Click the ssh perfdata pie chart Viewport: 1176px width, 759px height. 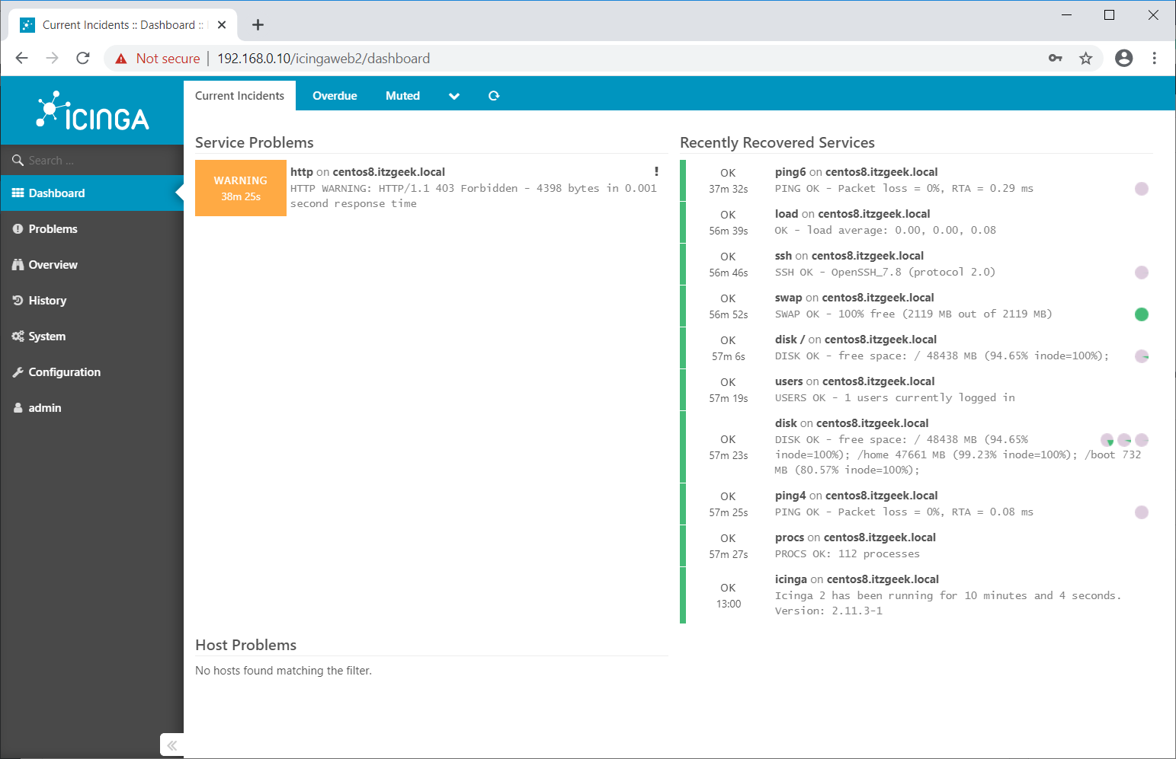click(1142, 273)
